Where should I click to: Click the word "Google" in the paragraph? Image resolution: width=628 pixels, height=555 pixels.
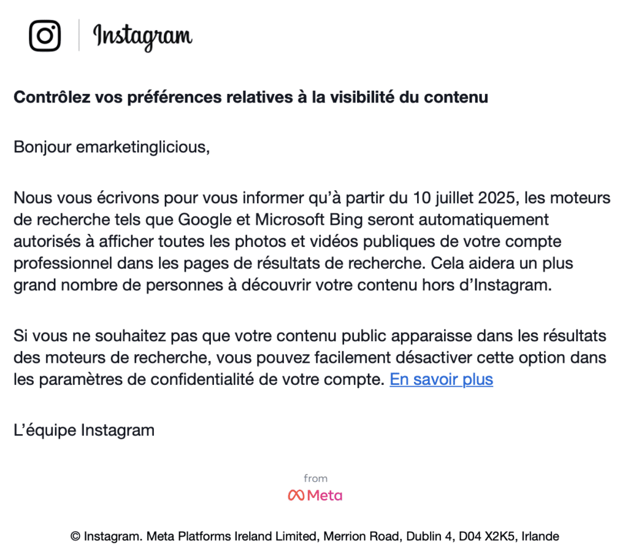(201, 219)
